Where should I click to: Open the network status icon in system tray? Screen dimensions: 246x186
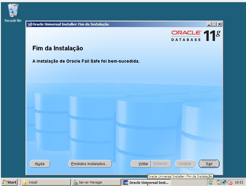[224, 182]
